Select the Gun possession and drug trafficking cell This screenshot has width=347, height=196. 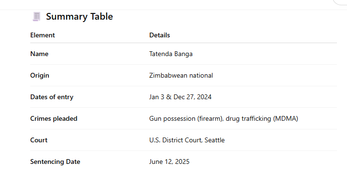223,119
